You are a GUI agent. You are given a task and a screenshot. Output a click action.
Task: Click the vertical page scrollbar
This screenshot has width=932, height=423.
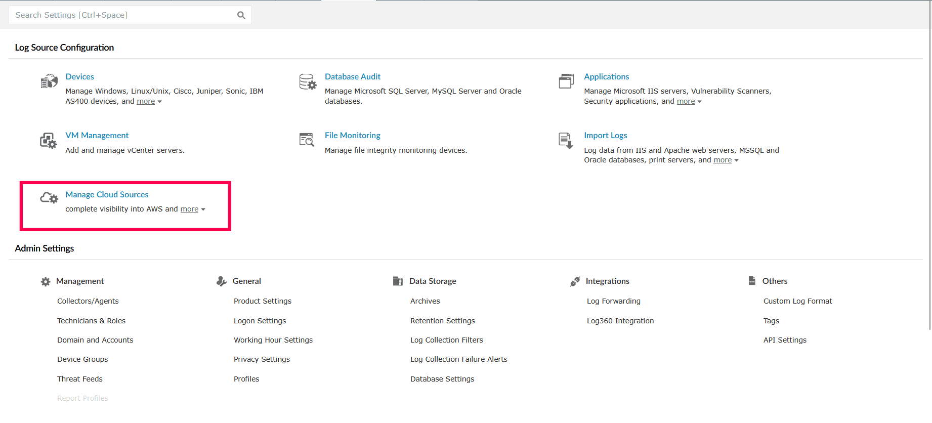929,177
